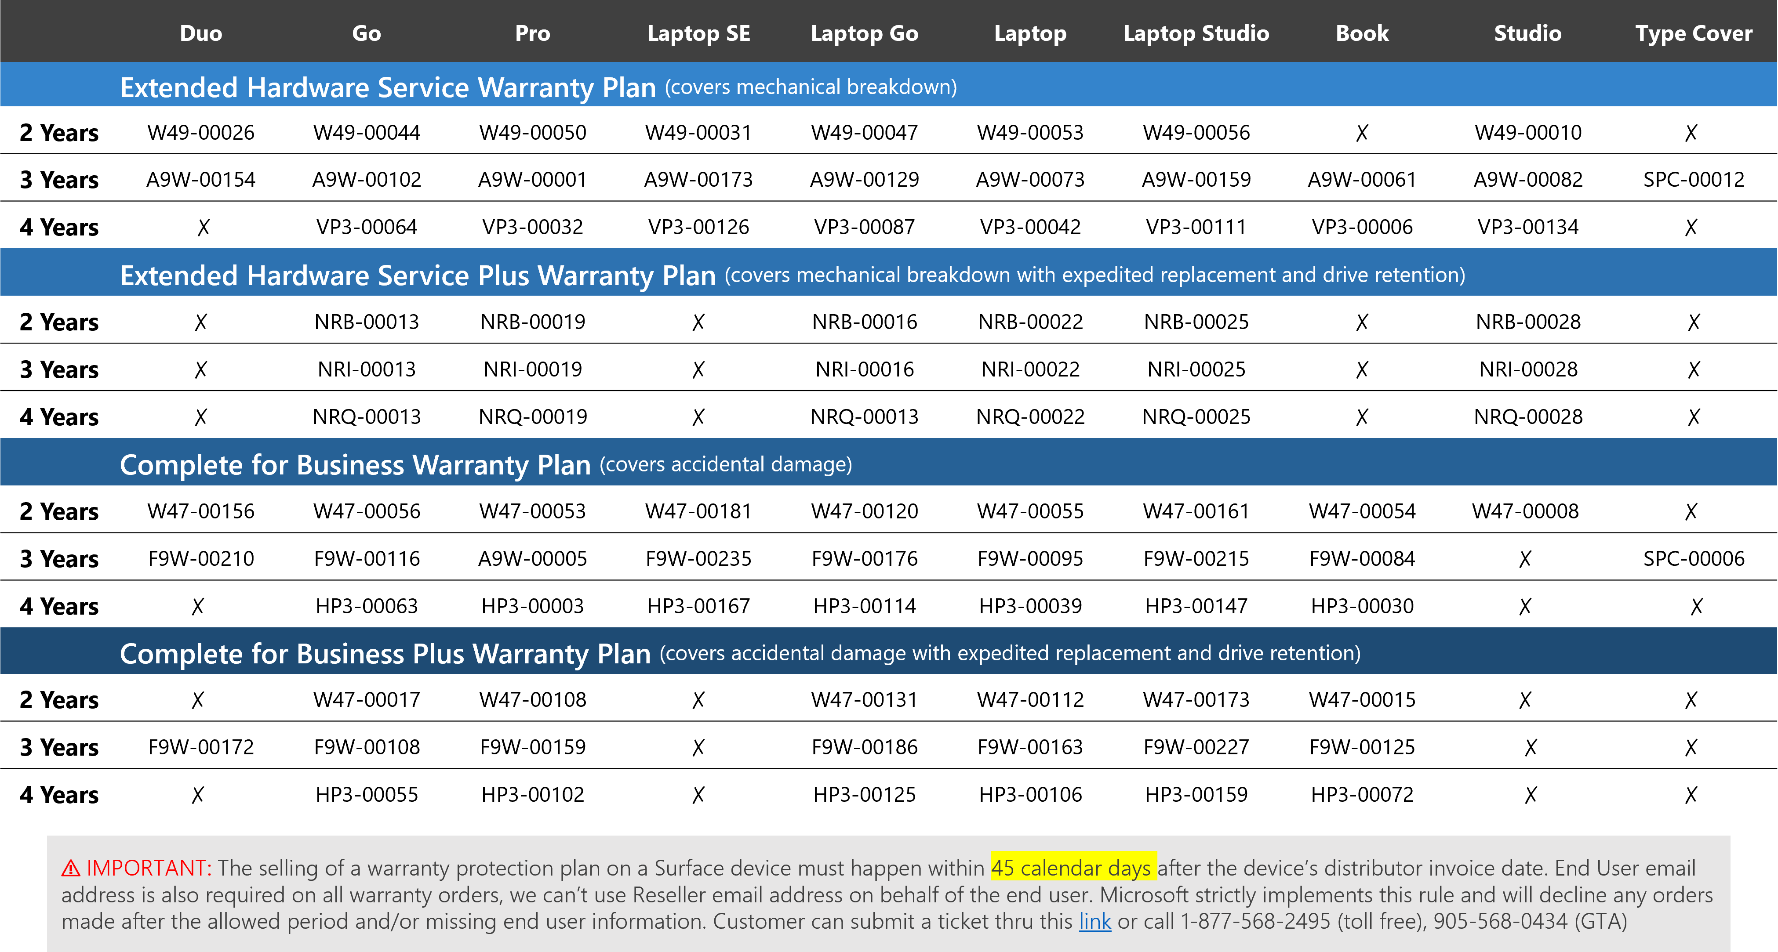1778x952 pixels.
Task: Select the Go column header
Action: (367, 33)
